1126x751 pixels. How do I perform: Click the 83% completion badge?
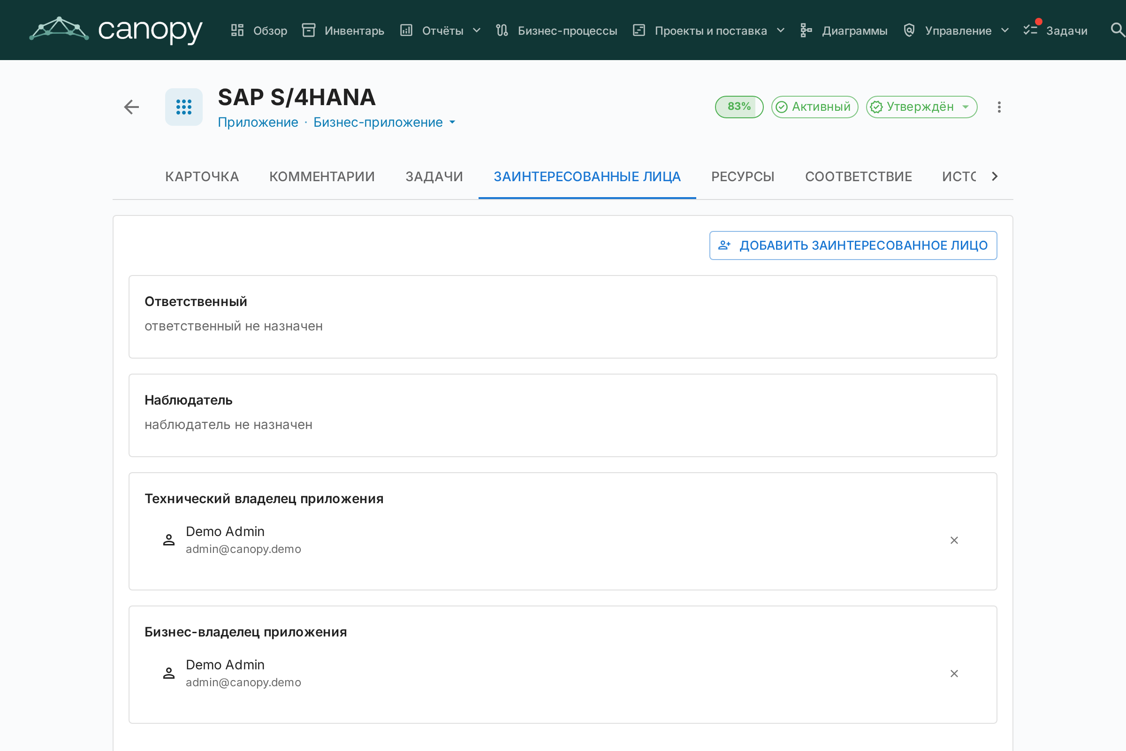739,107
